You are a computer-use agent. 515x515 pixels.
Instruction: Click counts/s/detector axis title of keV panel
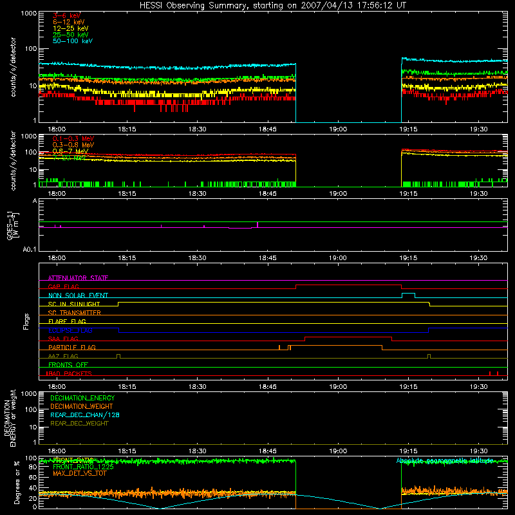tap(13, 67)
